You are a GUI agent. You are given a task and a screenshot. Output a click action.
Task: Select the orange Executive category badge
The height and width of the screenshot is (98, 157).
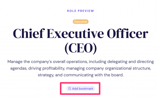pyautogui.click(x=81, y=22)
